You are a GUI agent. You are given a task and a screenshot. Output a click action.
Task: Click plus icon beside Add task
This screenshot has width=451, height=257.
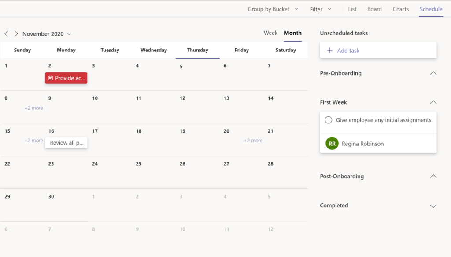click(329, 50)
